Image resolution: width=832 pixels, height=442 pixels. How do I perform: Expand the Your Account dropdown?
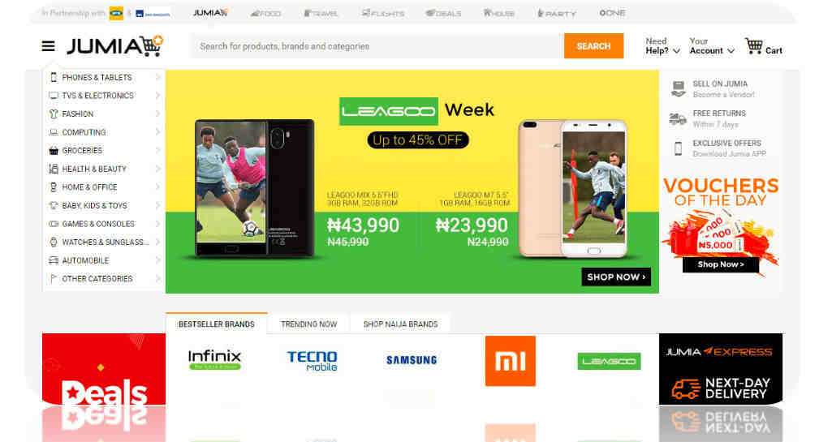pyautogui.click(x=712, y=46)
